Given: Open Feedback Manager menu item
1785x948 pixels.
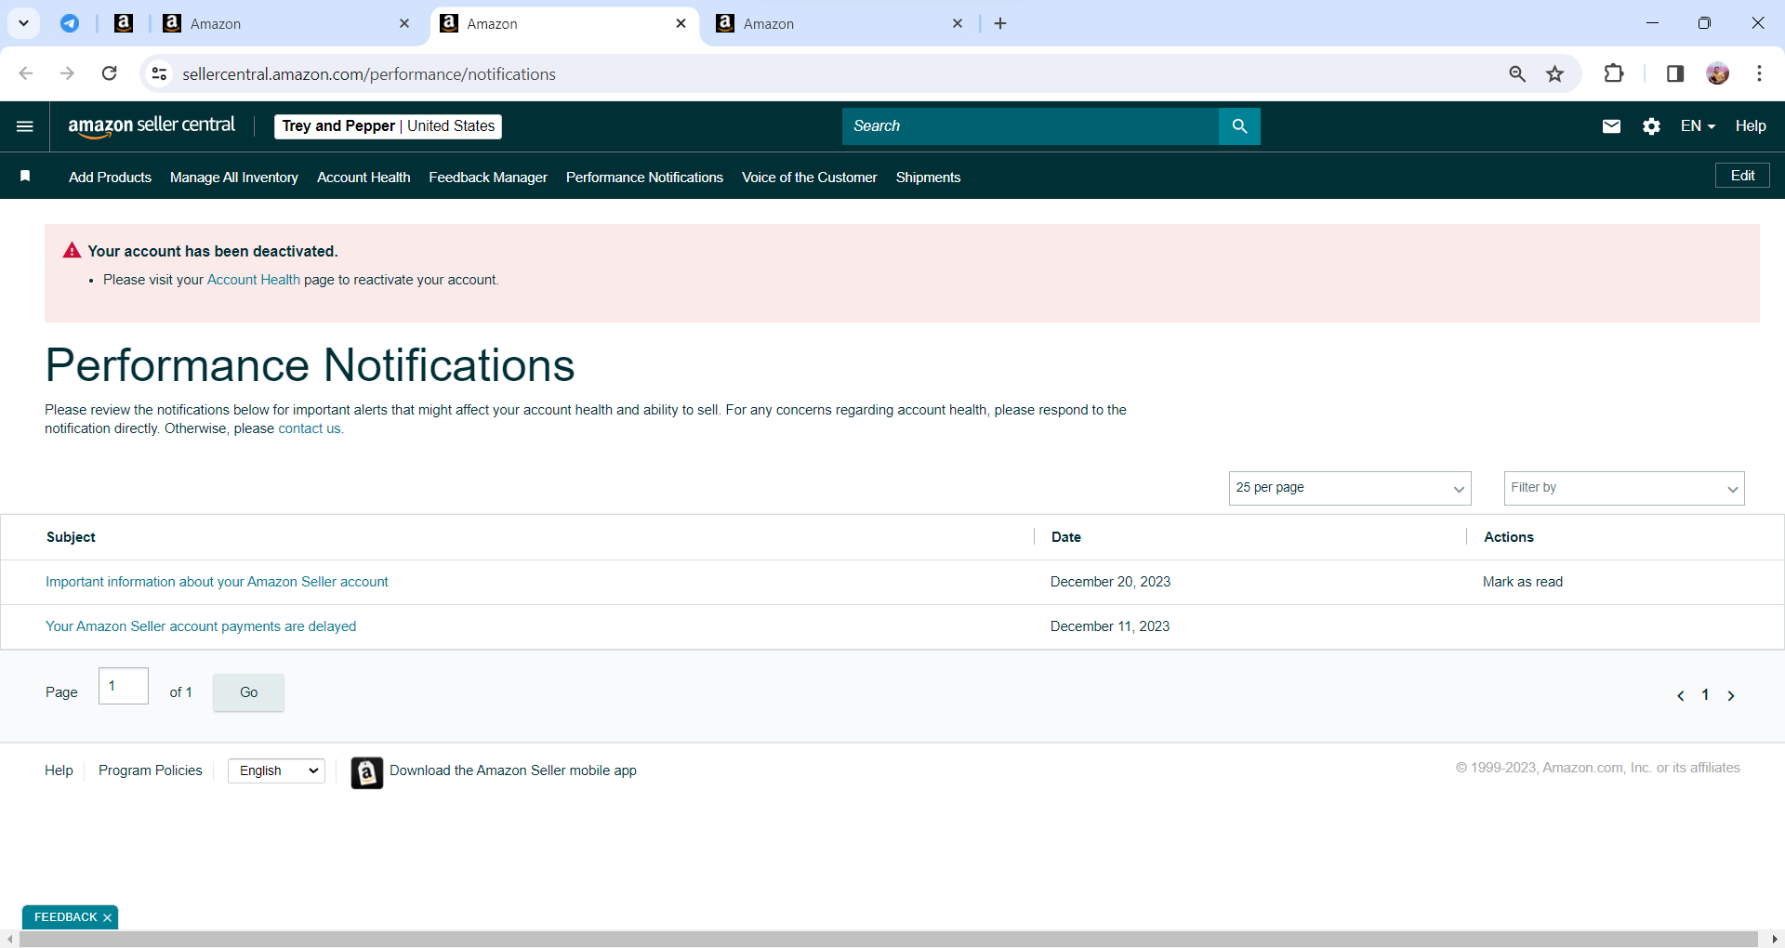Looking at the screenshot, I should (488, 178).
